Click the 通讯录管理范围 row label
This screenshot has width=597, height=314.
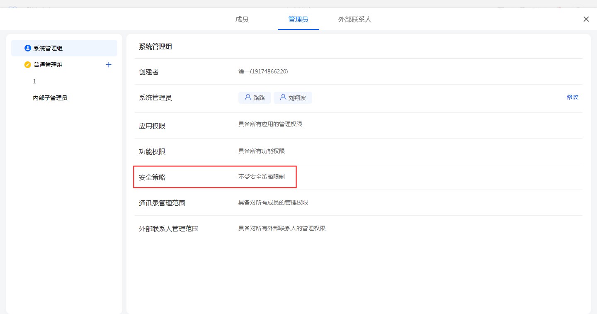click(162, 203)
